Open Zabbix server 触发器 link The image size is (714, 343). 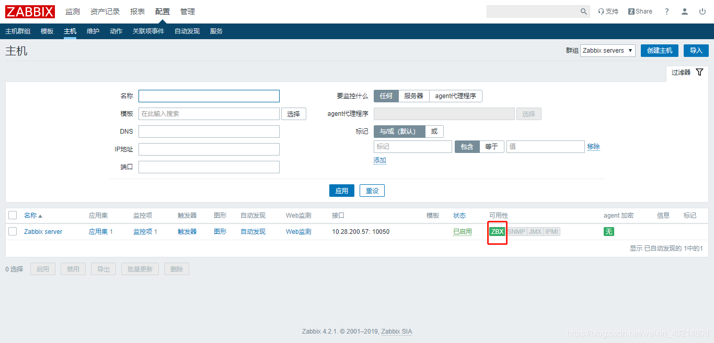tap(187, 232)
